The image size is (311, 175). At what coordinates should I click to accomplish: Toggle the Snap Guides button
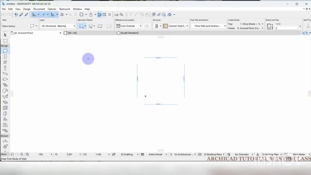(43, 15)
